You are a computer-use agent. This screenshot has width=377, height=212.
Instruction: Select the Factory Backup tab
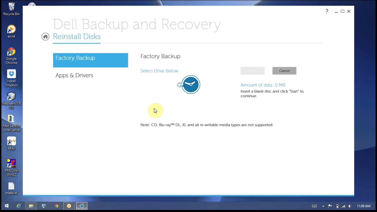tap(90, 60)
